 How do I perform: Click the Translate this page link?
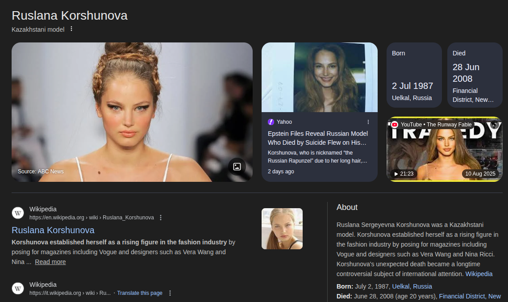(x=140, y=293)
